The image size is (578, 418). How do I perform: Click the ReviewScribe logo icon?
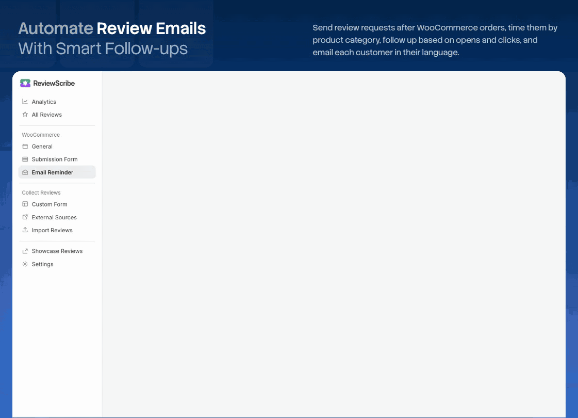point(25,83)
